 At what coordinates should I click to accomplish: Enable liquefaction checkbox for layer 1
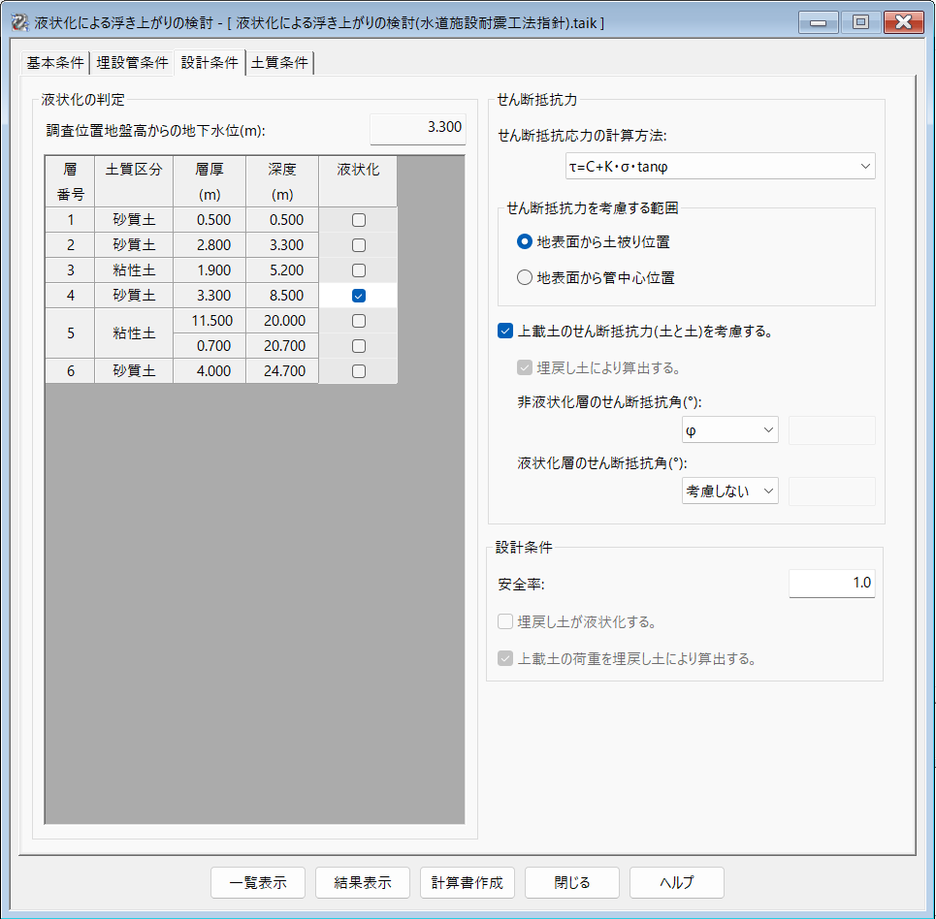tap(358, 220)
